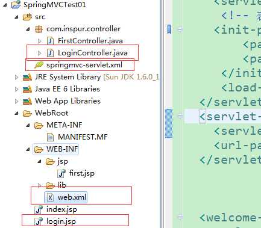This screenshot has width=261, height=228.
Task: Collapse the src folder node
Action: 17,17
